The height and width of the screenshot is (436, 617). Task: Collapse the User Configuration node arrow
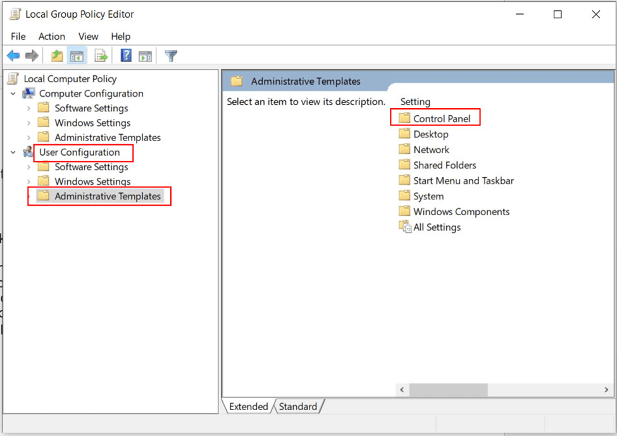point(13,153)
